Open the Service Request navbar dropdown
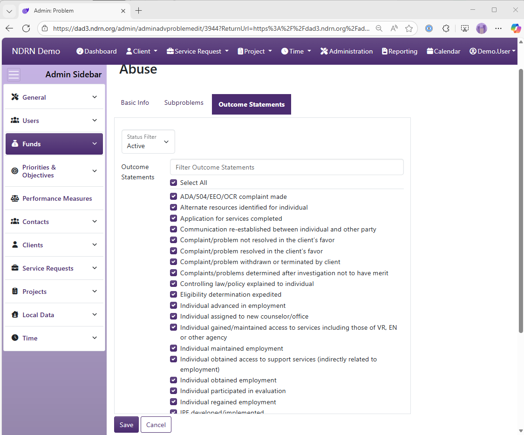The image size is (524, 435). tap(197, 51)
